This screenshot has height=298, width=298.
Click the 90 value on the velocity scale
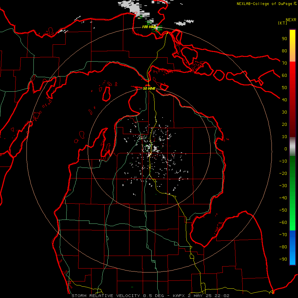click(284, 39)
